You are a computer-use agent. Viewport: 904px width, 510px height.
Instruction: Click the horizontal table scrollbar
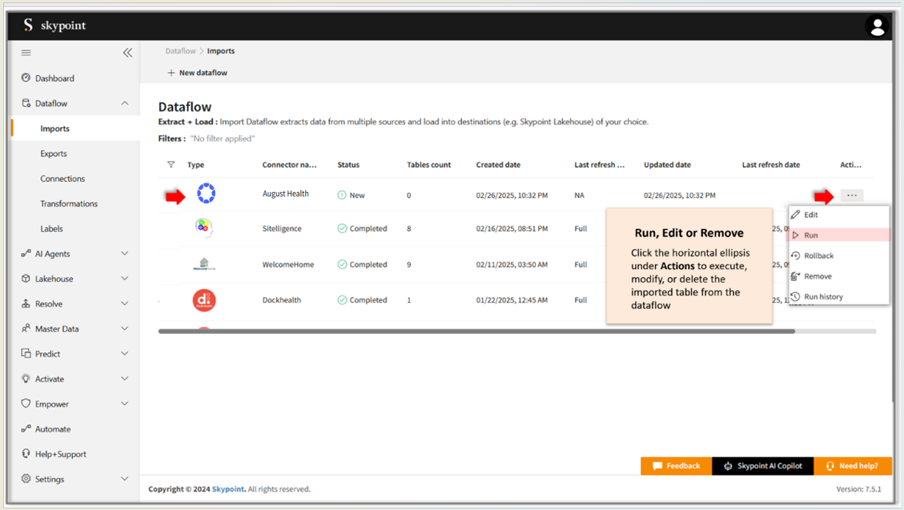coord(476,331)
